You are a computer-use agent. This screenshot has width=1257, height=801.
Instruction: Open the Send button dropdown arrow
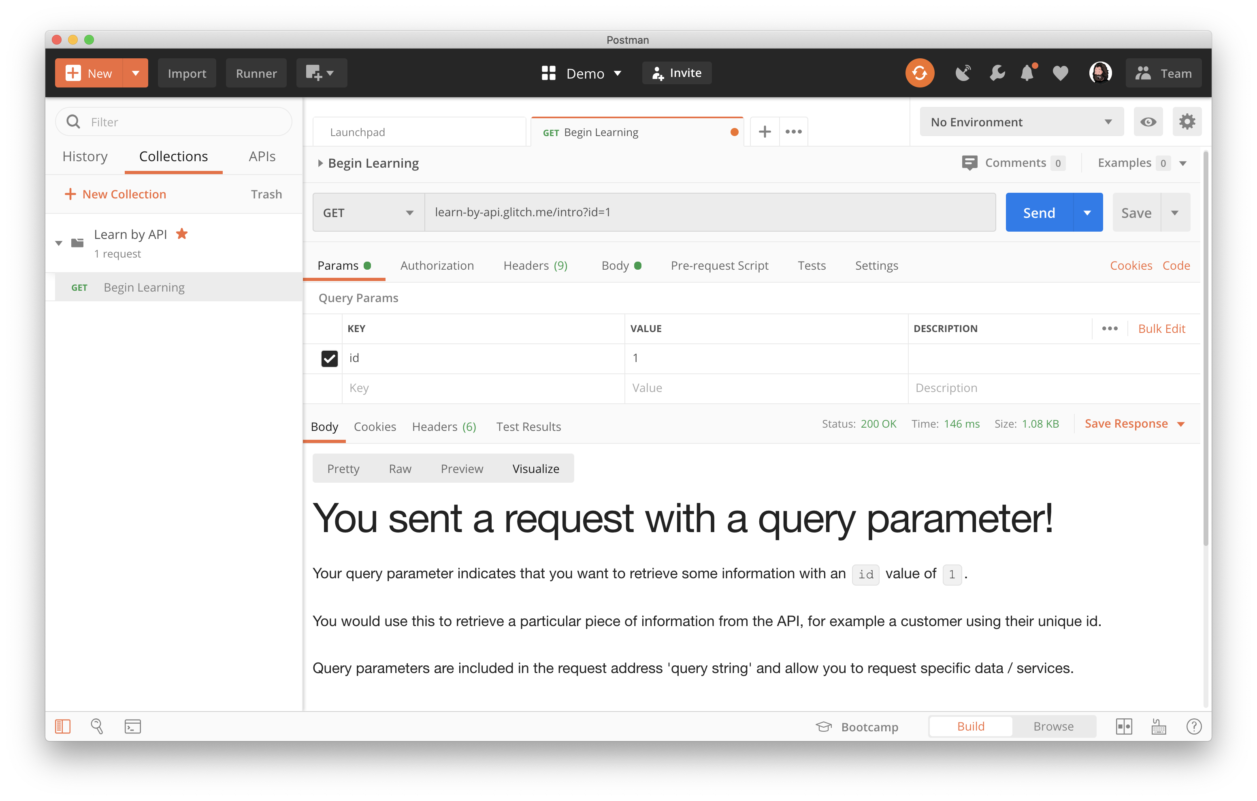tap(1087, 213)
